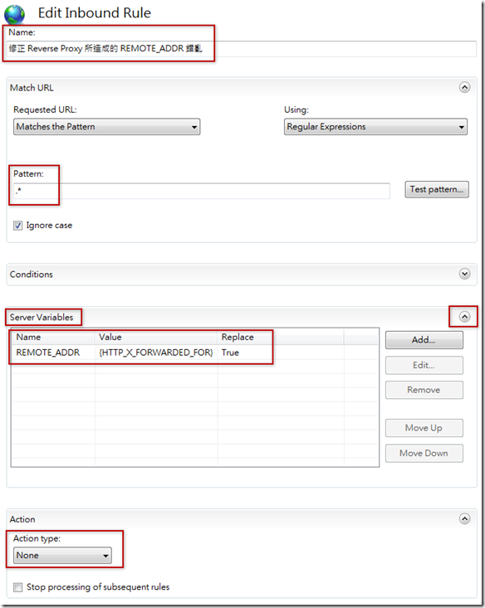Click the rule Name input field
485x608 pixels.
pyautogui.click(x=242, y=49)
